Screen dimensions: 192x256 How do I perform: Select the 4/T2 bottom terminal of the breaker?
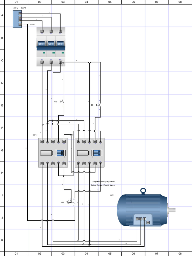(x=51, y=62)
